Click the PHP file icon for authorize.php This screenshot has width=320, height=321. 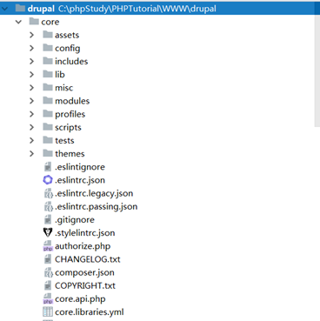(x=48, y=246)
